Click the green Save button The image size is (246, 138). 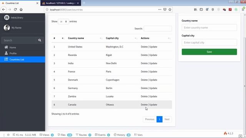[x=209, y=52]
